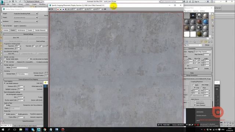Open Google Chrome from the taskbar

coord(45,129)
